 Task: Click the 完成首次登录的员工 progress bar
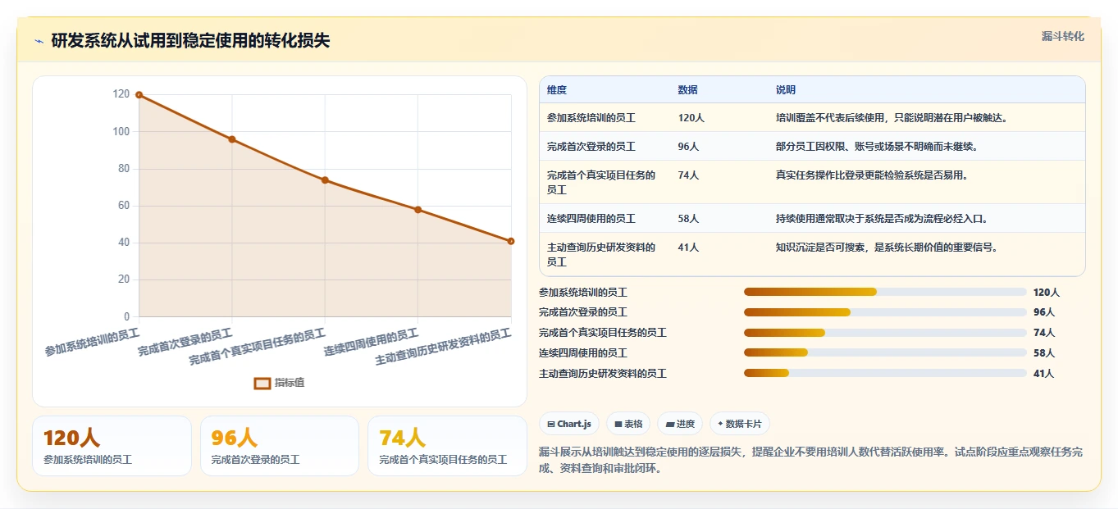pyautogui.click(x=885, y=312)
